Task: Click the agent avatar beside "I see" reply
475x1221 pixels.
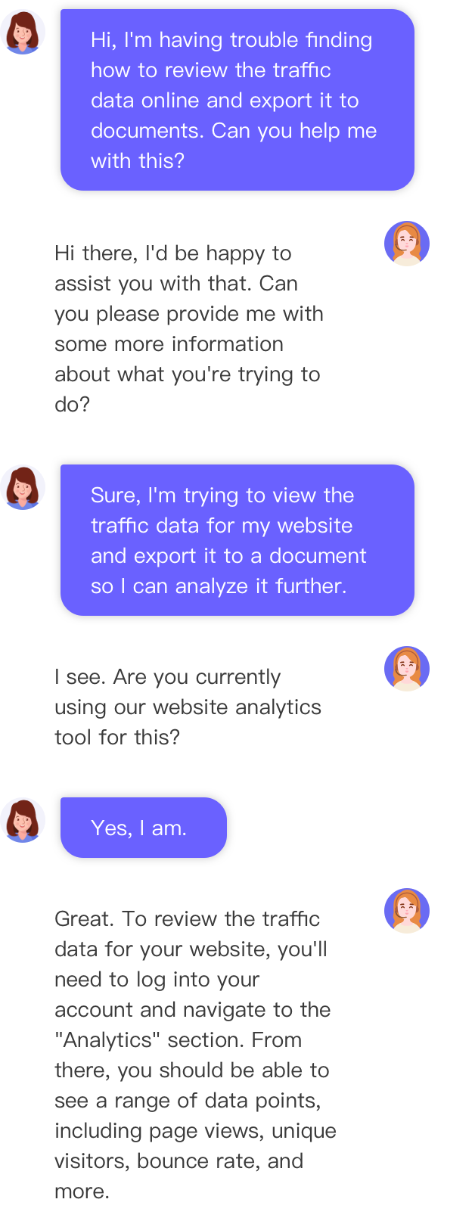Action: click(x=406, y=669)
